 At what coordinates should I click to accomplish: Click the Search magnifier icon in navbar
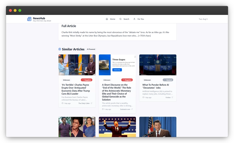tap(121, 19)
